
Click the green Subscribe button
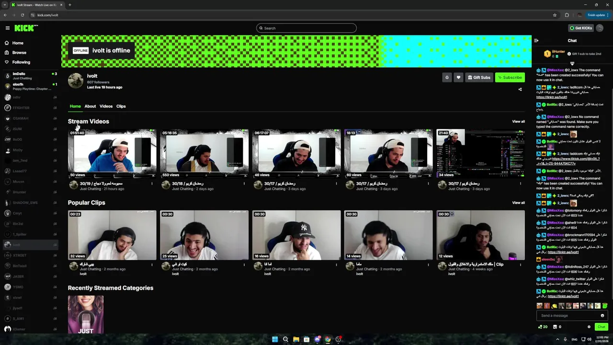[510, 78]
